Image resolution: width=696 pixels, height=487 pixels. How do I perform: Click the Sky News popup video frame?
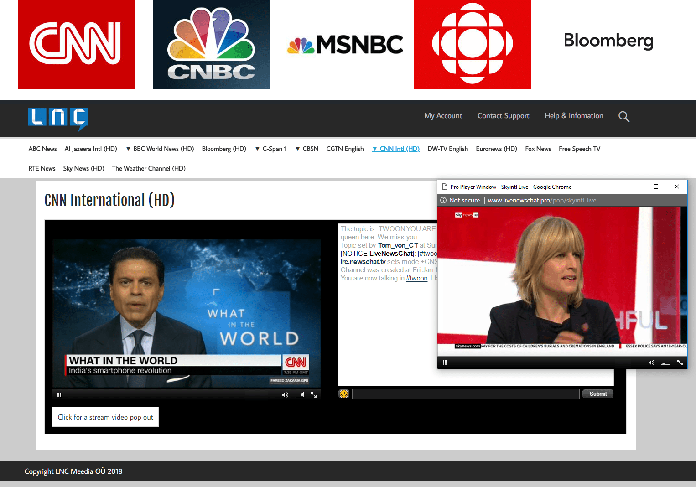click(x=562, y=281)
